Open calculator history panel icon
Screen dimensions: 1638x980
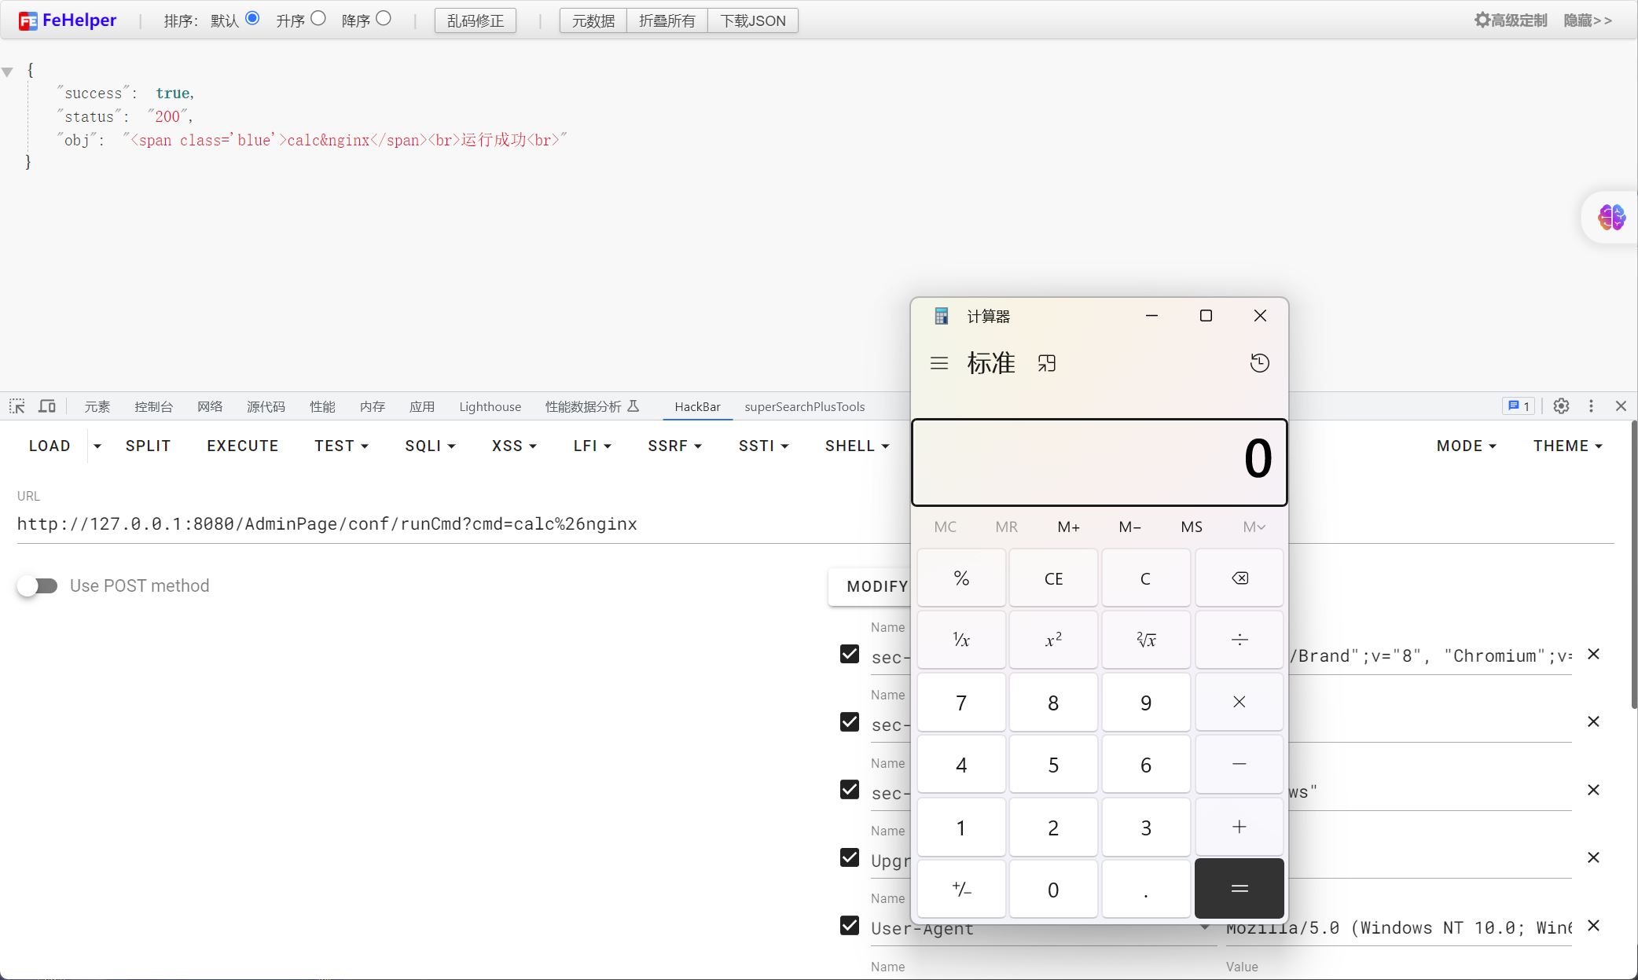[x=1259, y=363]
